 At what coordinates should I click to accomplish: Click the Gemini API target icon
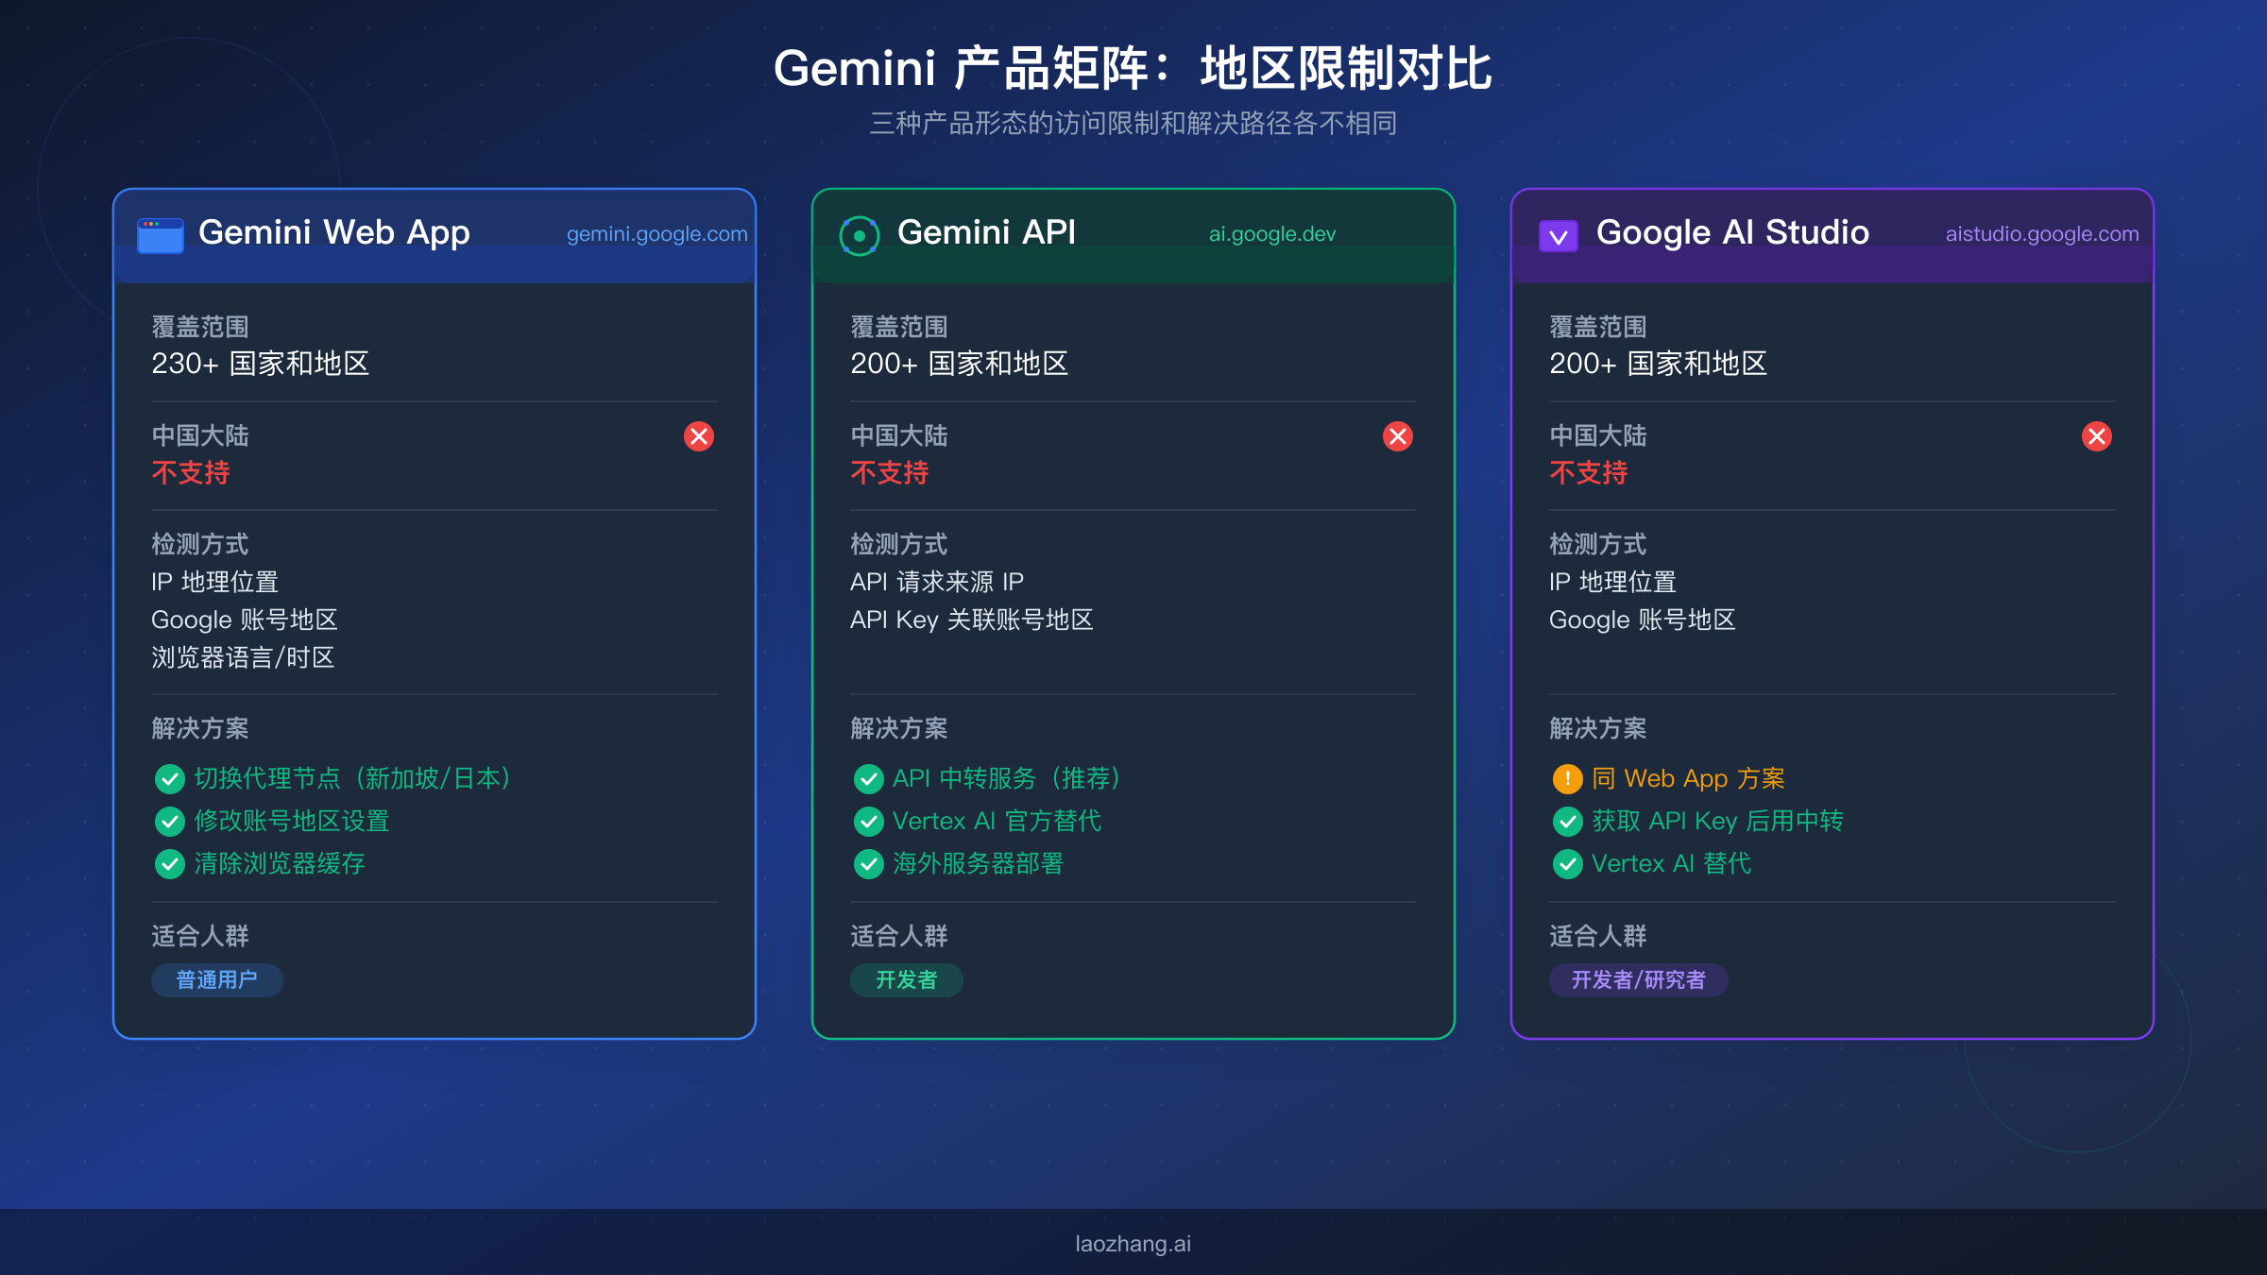click(x=858, y=232)
